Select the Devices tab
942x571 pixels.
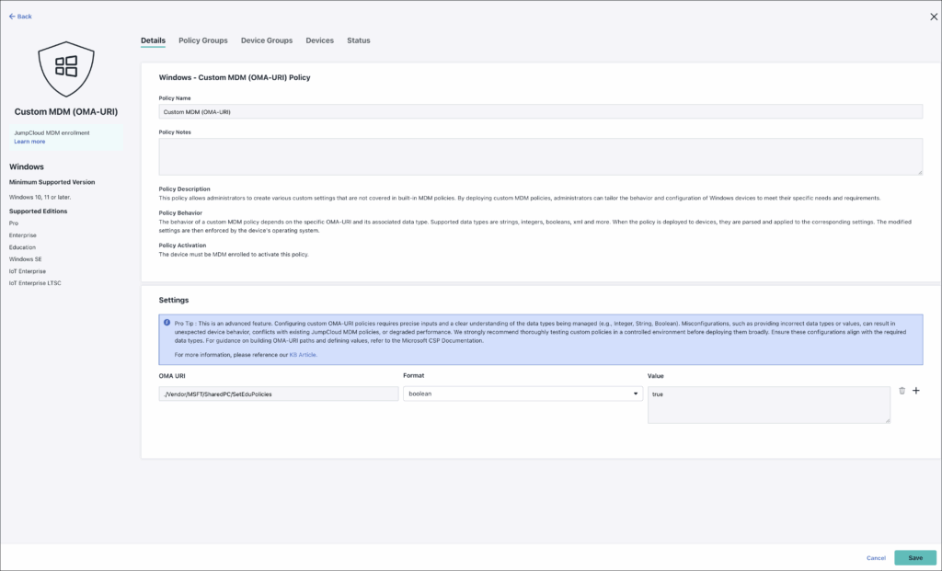[x=319, y=40]
